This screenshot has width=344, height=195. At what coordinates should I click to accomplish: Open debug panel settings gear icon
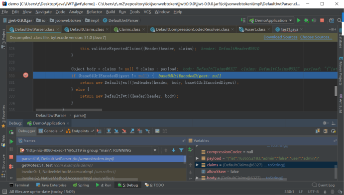(x=326, y=123)
